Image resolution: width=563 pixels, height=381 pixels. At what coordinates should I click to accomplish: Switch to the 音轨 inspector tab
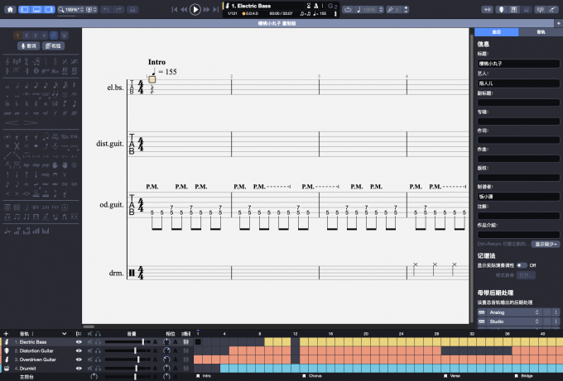(541, 31)
